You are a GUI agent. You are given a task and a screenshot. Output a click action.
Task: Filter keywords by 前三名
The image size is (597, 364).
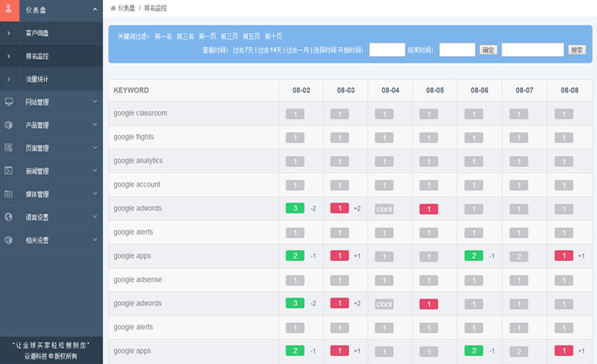pyautogui.click(x=186, y=37)
